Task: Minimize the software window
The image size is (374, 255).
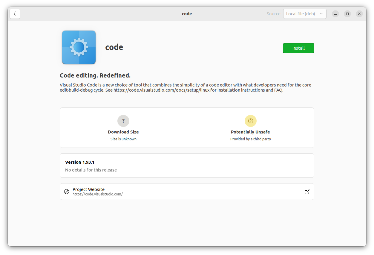Action: pos(335,14)
